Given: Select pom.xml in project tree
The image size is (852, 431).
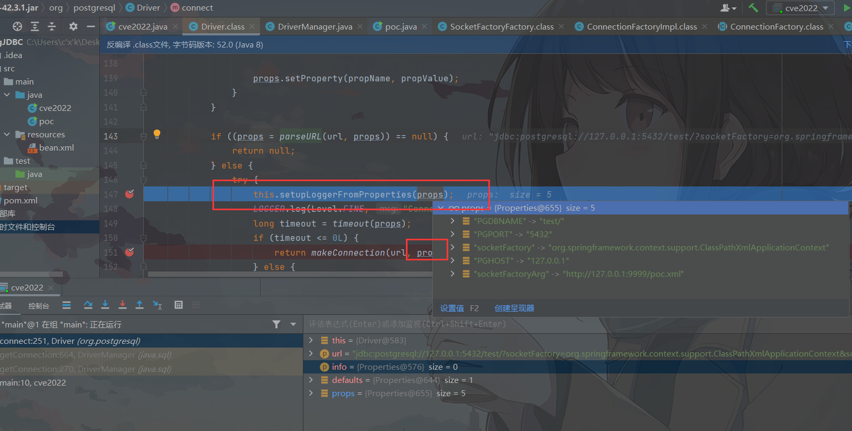Looking at the screenshot, I should [x=20, y=200].
